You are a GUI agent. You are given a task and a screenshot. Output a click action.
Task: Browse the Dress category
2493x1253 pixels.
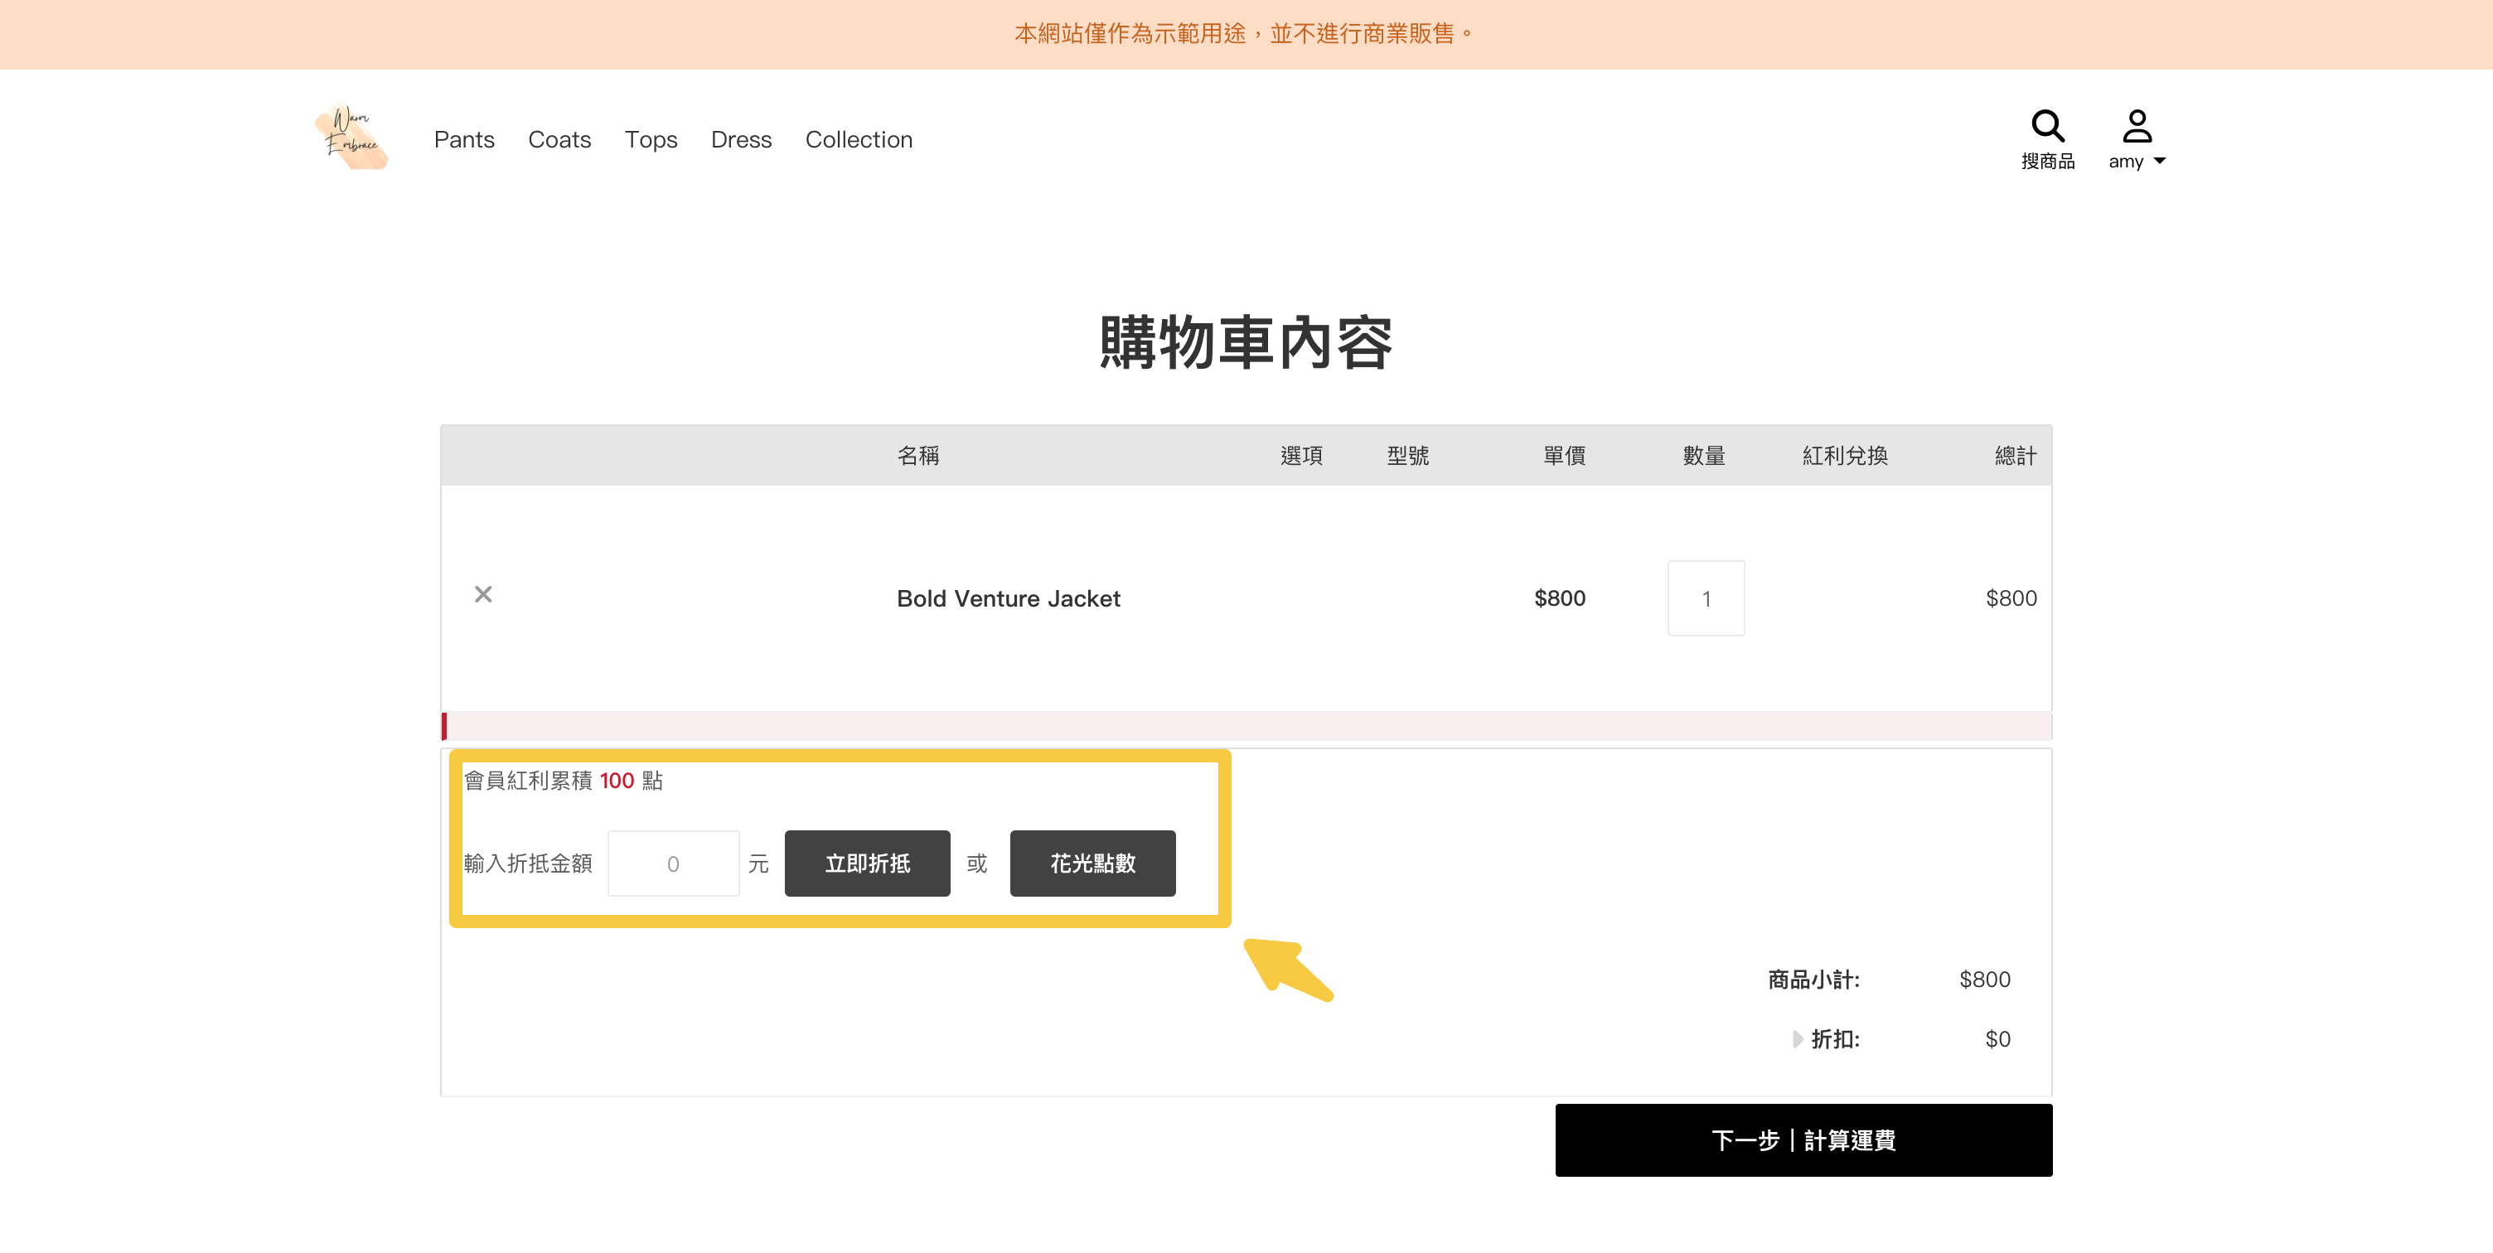coord(740,139)
